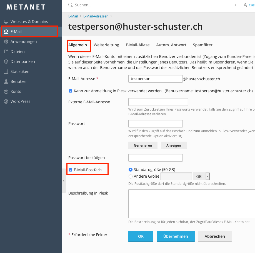Click into the Externe E-Mail-Adresse field
Screen dimensions: 255x253
[x=158, y=102]
